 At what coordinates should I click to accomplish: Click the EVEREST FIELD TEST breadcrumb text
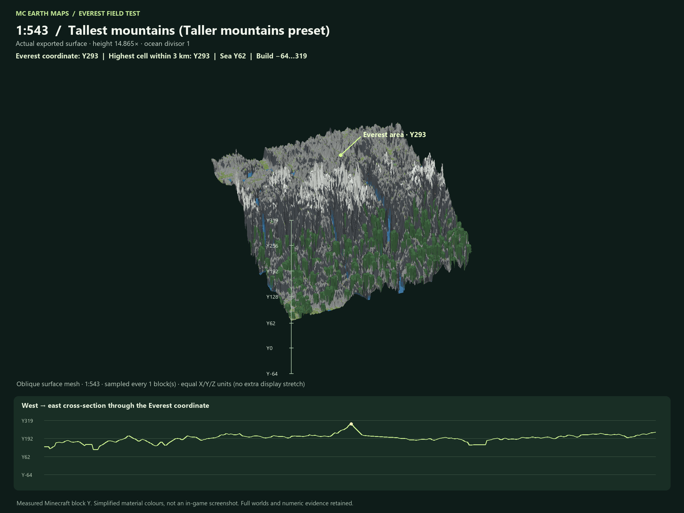coord(109,14)
